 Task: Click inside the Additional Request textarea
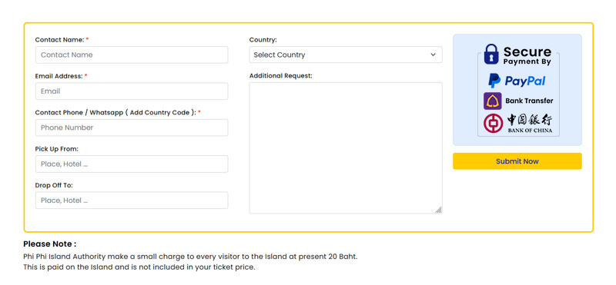click(x=346, y=147)
